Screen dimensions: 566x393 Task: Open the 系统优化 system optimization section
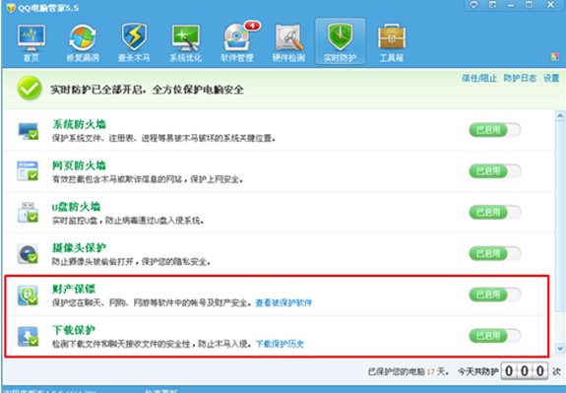[185, 42]
